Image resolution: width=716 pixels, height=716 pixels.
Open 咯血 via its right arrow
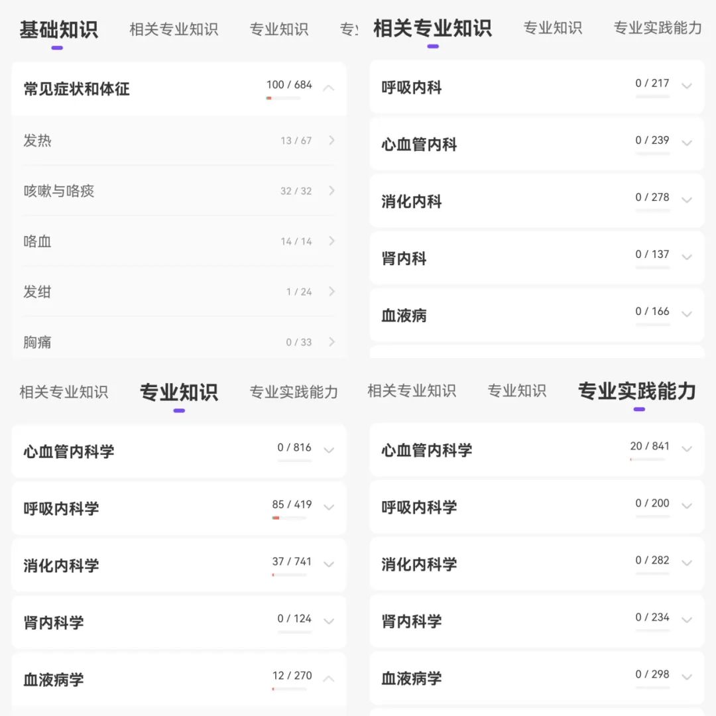[331, 241]
